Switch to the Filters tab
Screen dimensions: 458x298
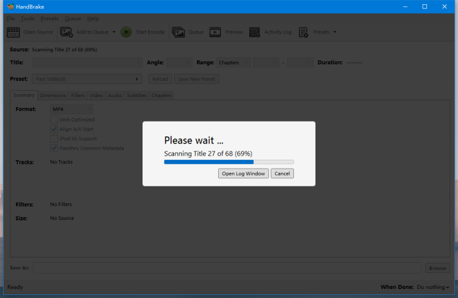(78, 95)
